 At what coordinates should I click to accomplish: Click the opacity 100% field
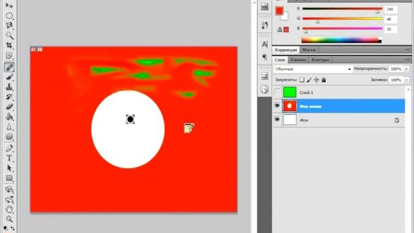pos(396,69)
